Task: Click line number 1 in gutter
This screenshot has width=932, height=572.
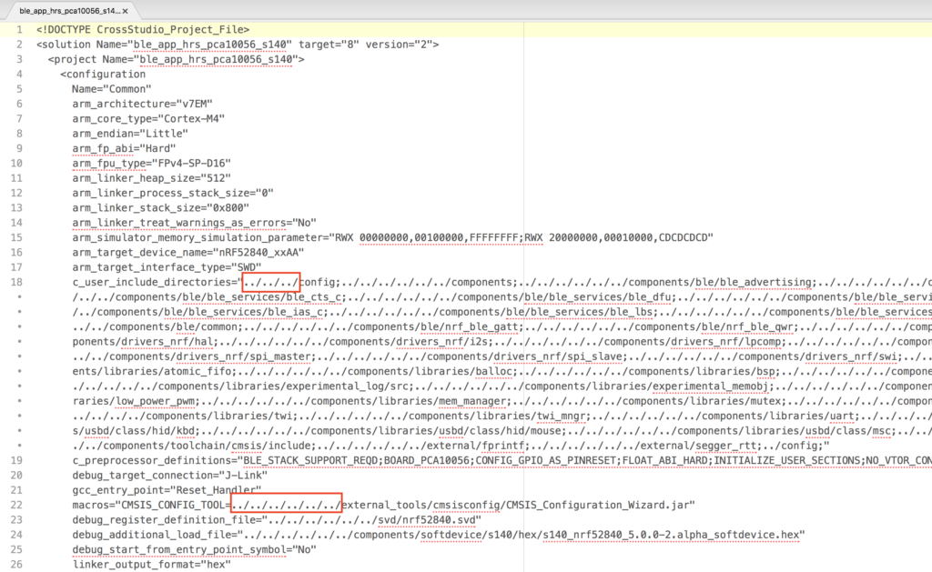Action: pyautogui.click(x=20, y=29)
